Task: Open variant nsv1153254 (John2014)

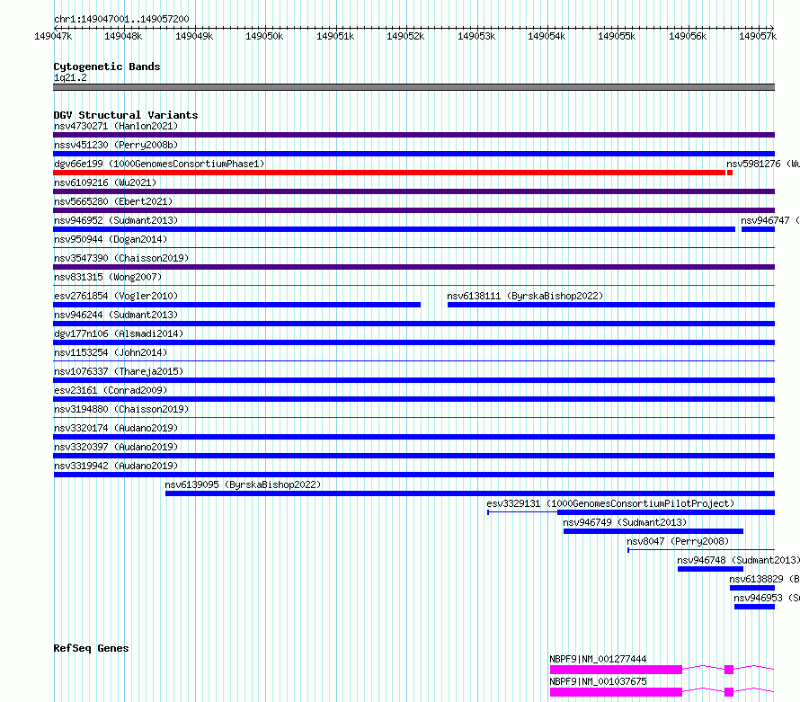Action: click(x=111, y=352)
